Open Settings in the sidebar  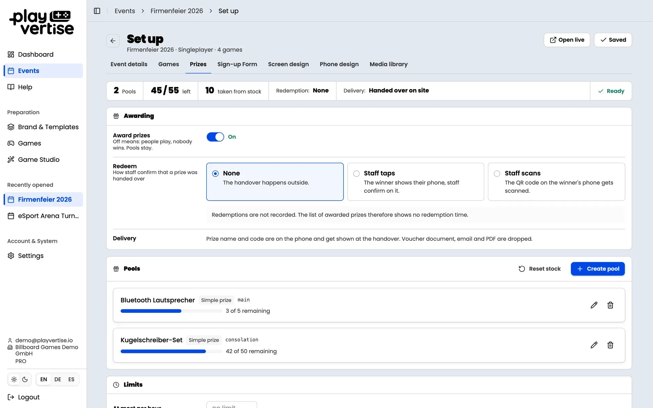tap(43, 256)
